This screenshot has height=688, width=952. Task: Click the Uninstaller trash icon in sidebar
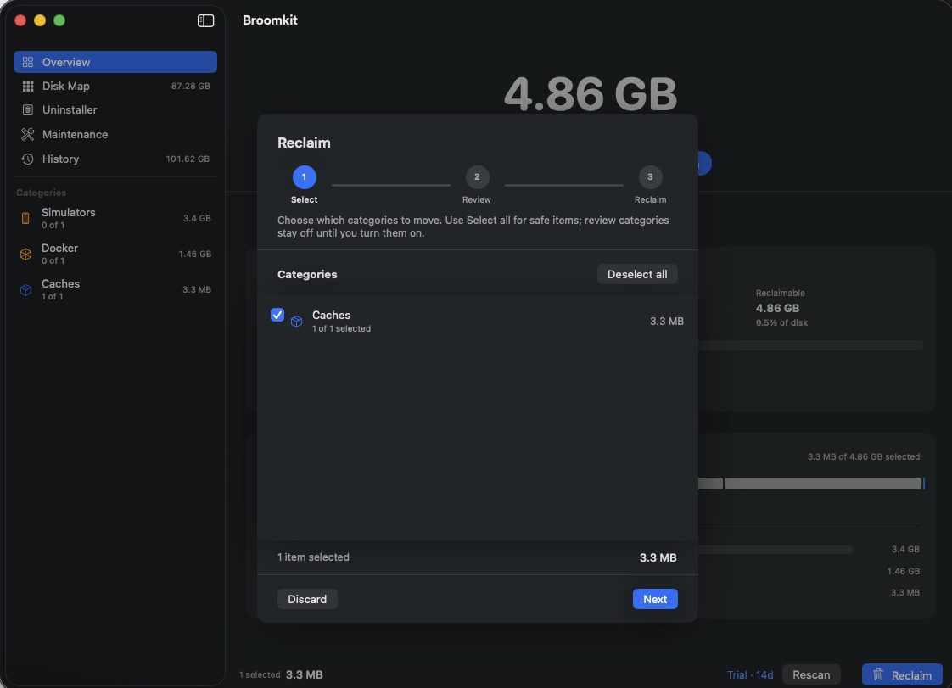[x=28, y=110]
